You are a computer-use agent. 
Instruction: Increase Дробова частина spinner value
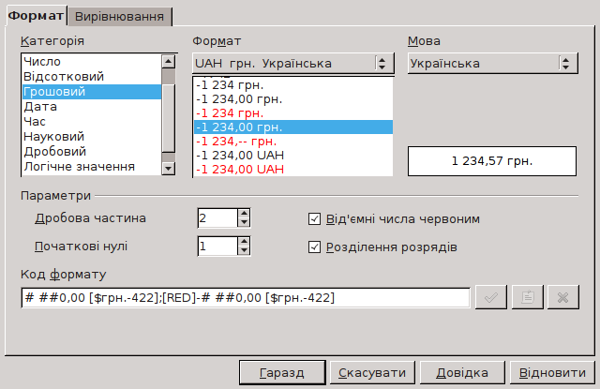tap(244, 214)
